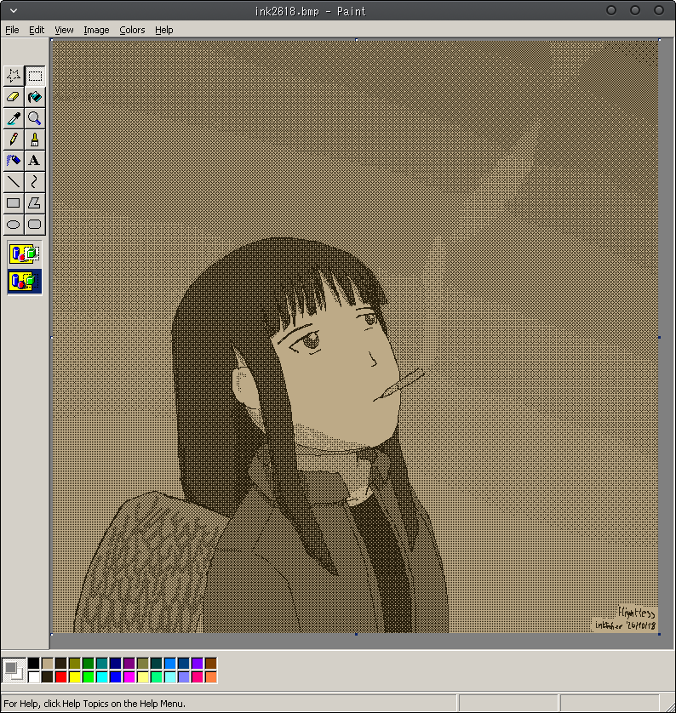676x713 pixels.
Task: Select the bright yellow color swatch
Action: 75,677
